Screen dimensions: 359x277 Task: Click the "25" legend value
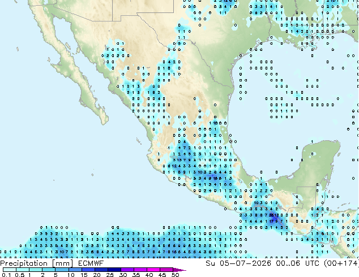coord(110,275)
